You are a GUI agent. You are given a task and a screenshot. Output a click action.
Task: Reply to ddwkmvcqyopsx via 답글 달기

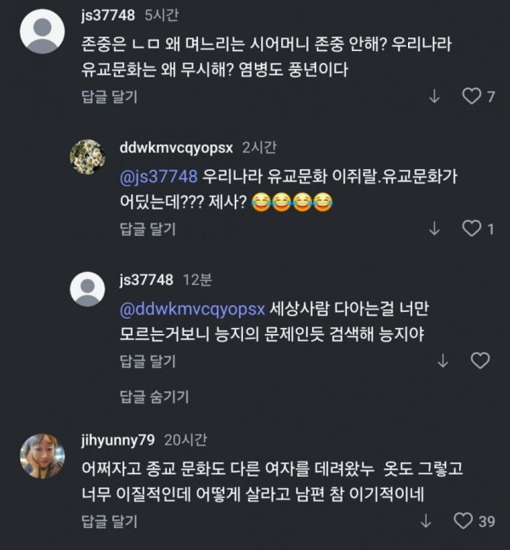pos(148,229)
